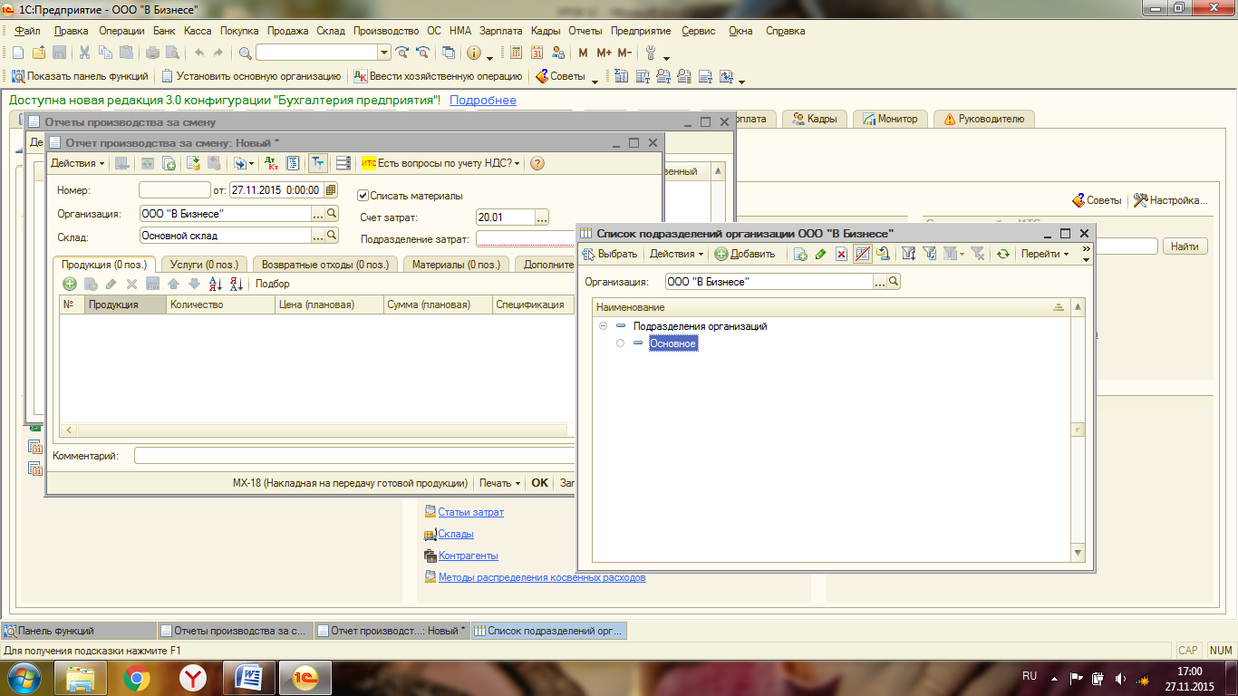Open the Зарплата menu
The width and height of the screenshot is (1238, 696).
[x=502, y=31]
